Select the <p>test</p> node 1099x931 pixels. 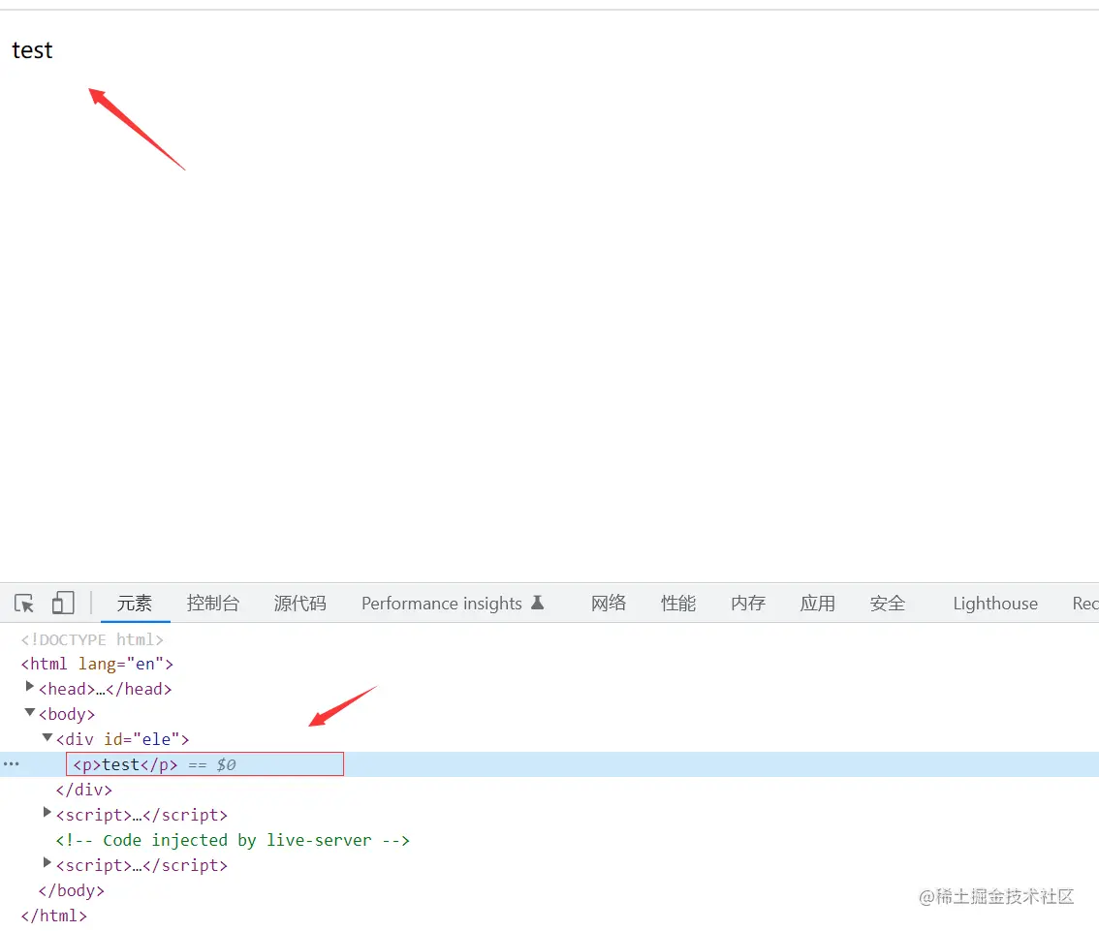click(x=125, y=764)
